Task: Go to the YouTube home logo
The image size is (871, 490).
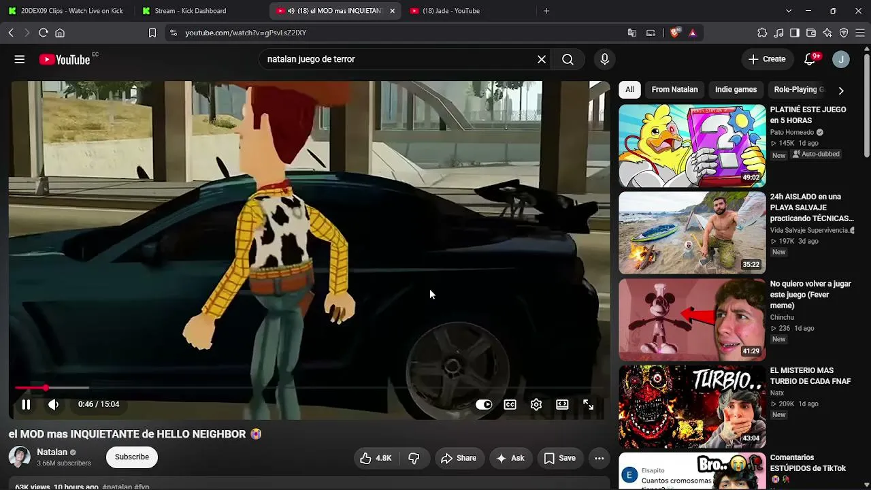Action: (65, 59)
